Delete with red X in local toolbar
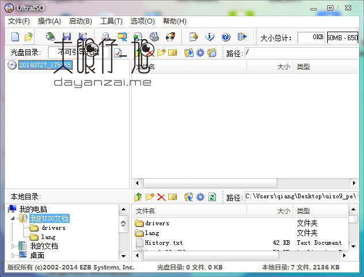The height and width of the screenshot is (277, 364). (161, 197)
